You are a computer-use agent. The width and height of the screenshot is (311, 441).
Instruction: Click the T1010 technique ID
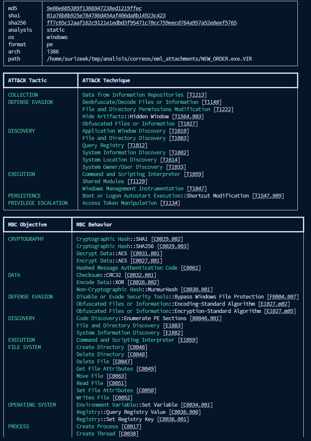pyautogui.click(x=179, y=131)
